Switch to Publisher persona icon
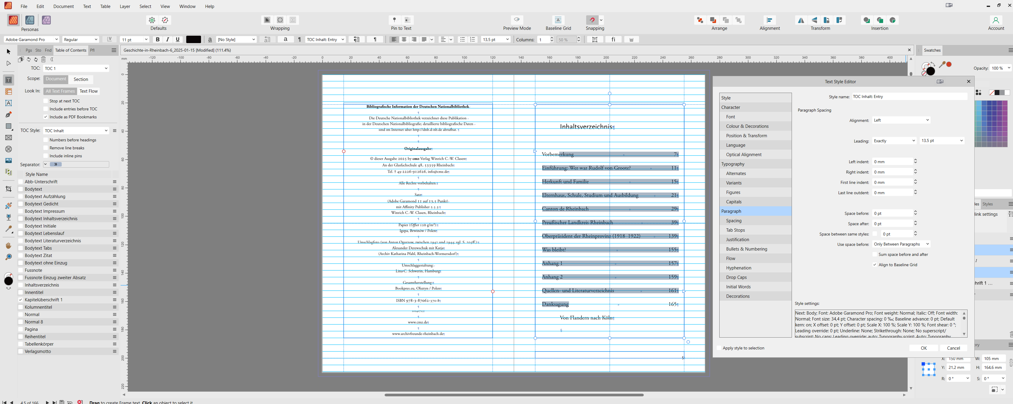This screenshot has height=404, width=1013. [13, 20]
